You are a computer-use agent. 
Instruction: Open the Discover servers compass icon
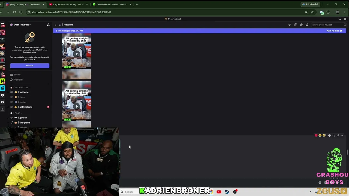(2, 102)
